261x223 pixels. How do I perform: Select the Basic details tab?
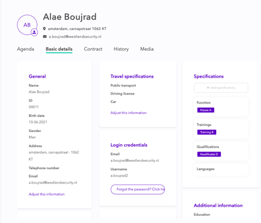[59, 49]
